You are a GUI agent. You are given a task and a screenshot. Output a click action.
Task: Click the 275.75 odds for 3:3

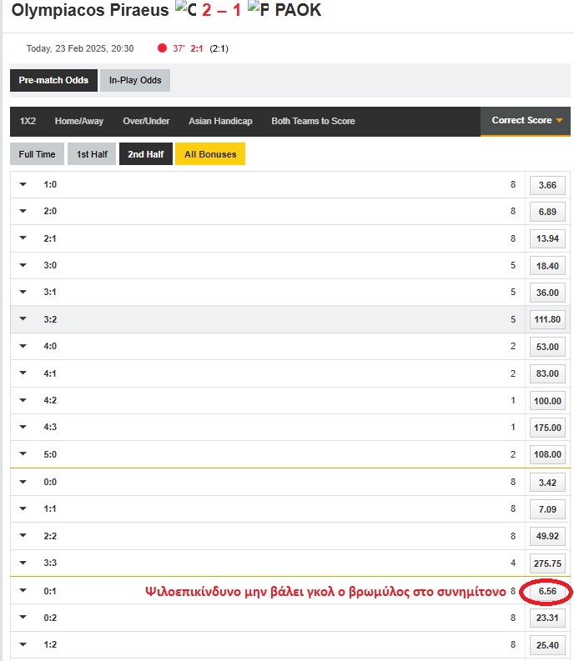pos(547,563)
